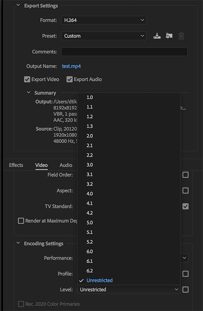Screen dimensions: 203x311
Task: Collapse the Encoding Settings section
Action: 18,243
